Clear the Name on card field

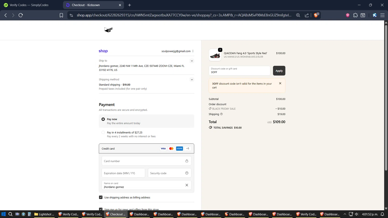(187, 185)
